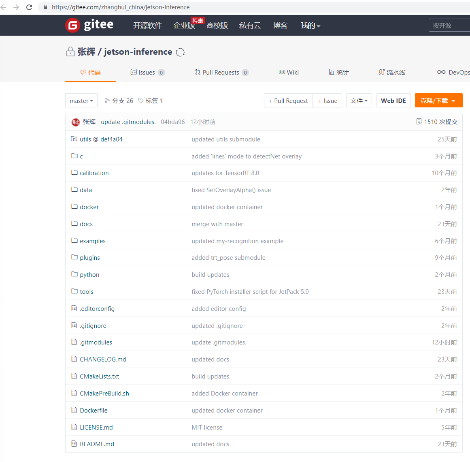Click 'updates for TensorRT 8.0' commit message
Screen dimensions: 470x462
225,173
